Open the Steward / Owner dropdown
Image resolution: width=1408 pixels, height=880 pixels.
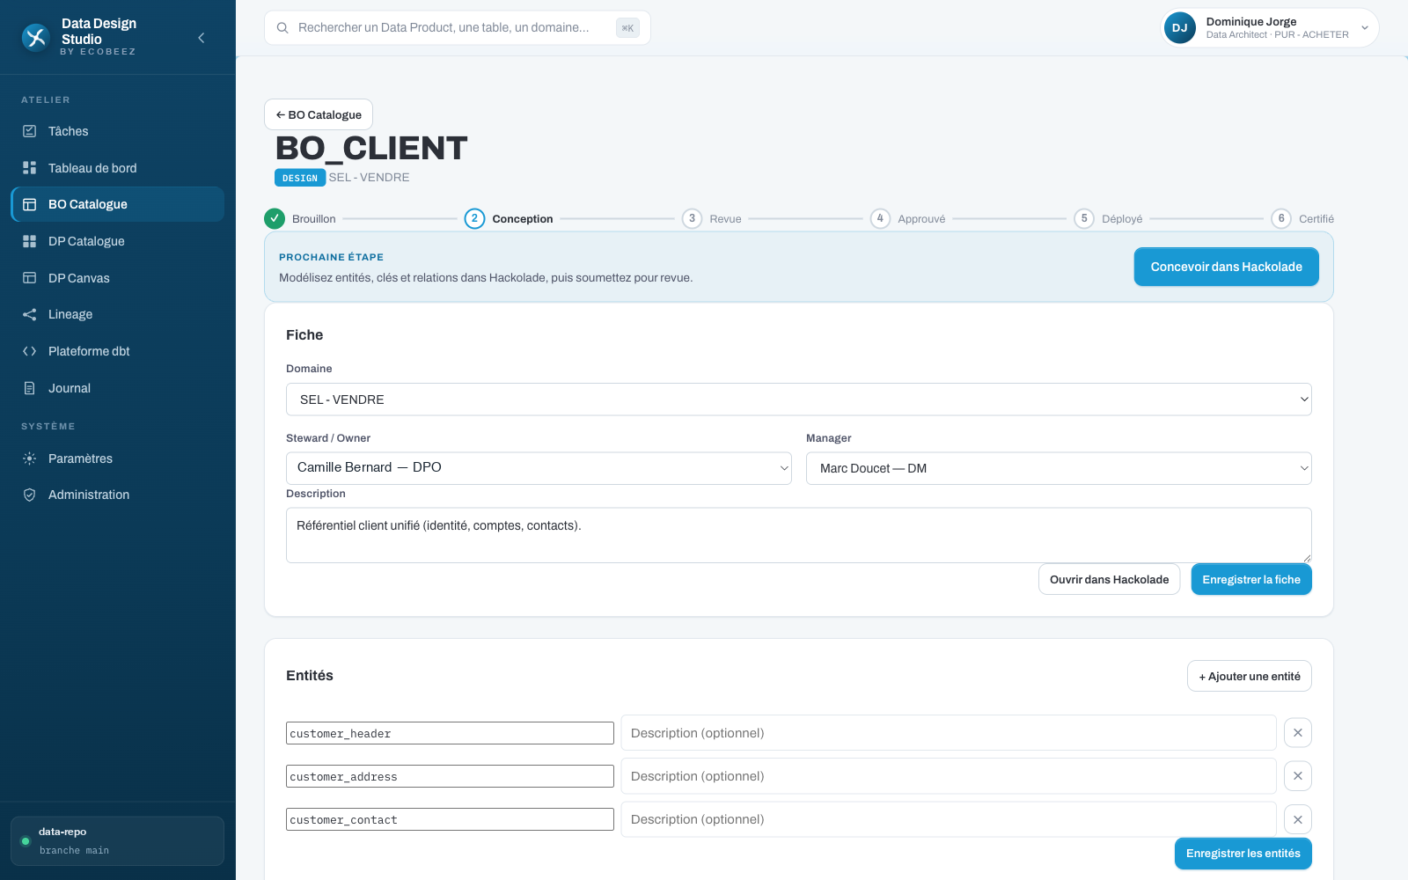539,468
